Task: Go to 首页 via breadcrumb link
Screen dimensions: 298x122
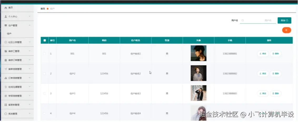Action: point(43,9)
